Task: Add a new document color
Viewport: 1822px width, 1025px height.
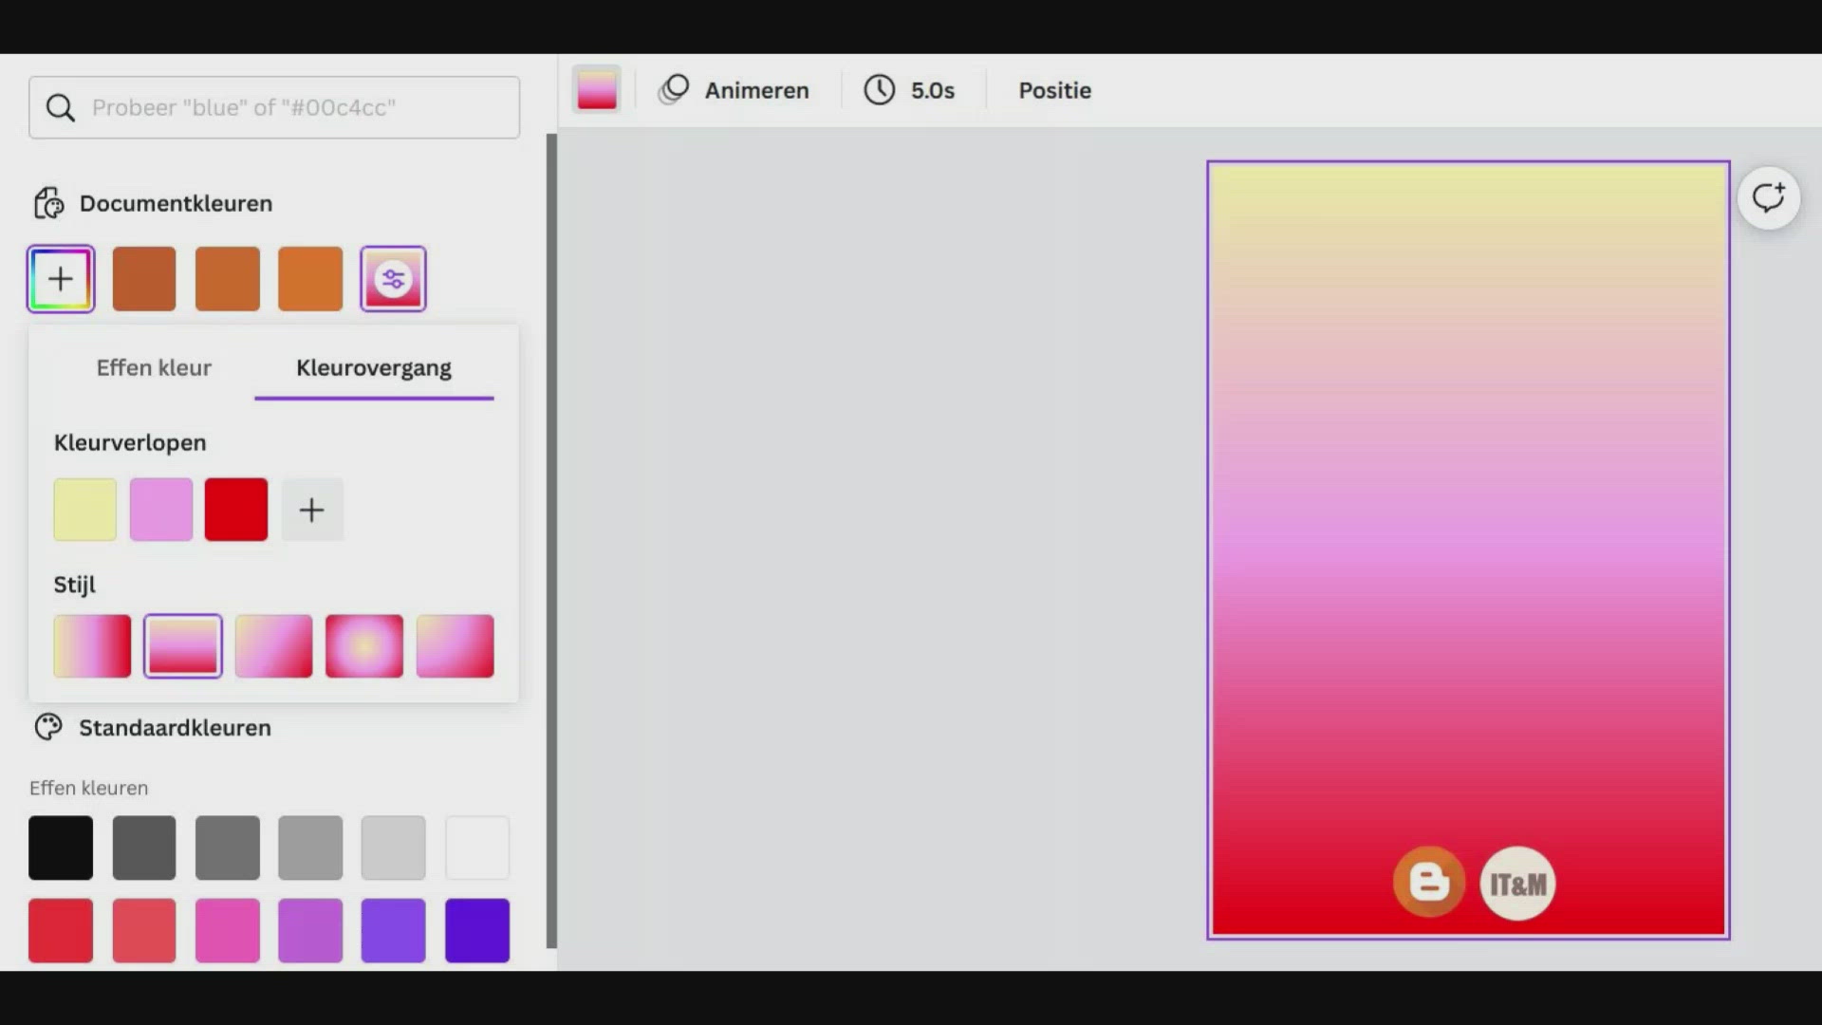Action: (61, 279)
